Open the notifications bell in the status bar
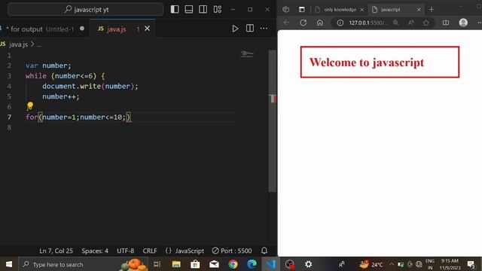Screen dimensions: 482x271 264,251
